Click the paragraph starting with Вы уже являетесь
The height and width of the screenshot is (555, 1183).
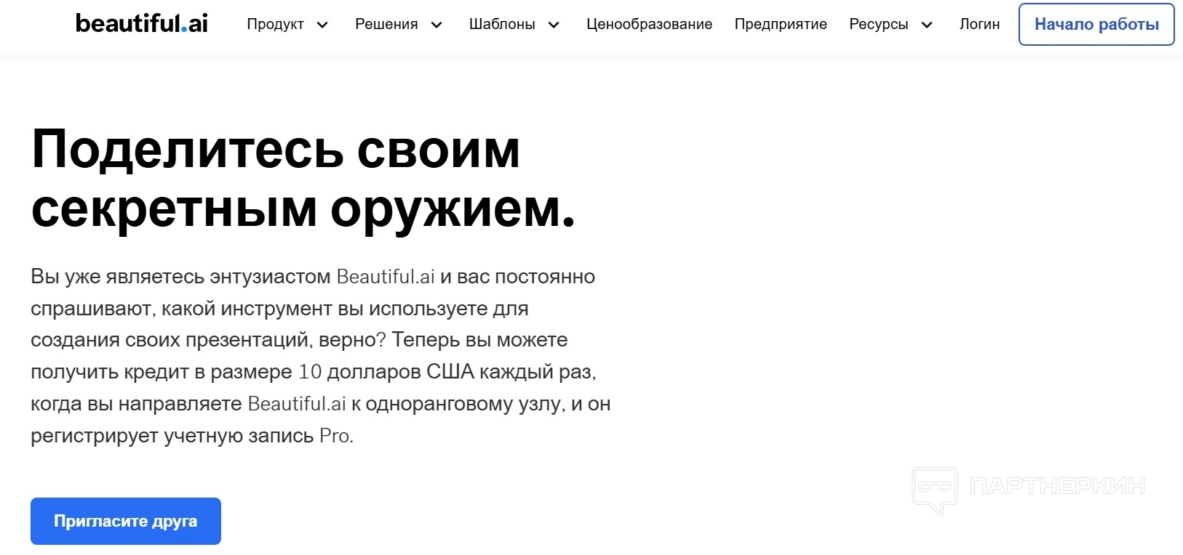click(x=321, y=356)
